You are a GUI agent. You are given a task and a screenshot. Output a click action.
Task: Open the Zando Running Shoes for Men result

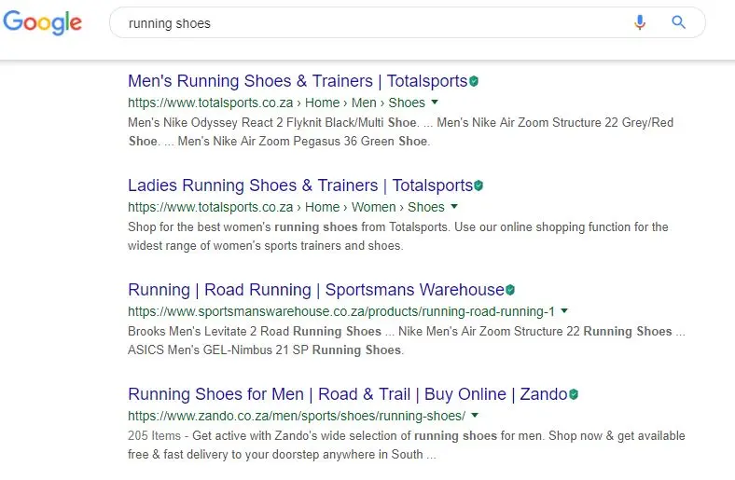(x=347, y=394)
